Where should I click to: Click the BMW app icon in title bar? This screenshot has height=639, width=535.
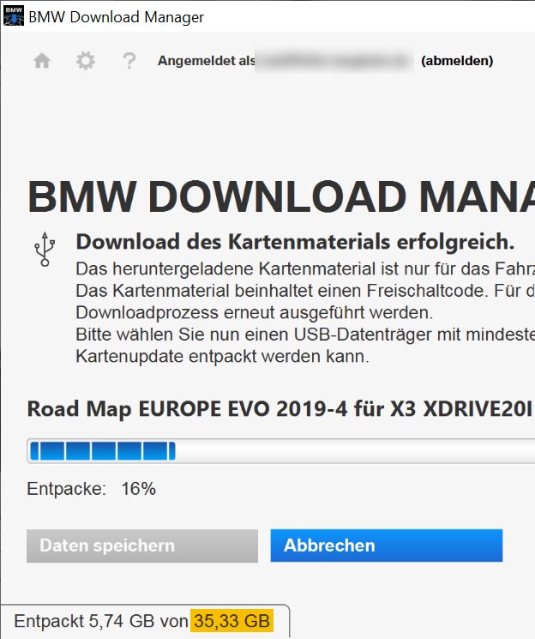pyautogui.click(x=15, y=15)
